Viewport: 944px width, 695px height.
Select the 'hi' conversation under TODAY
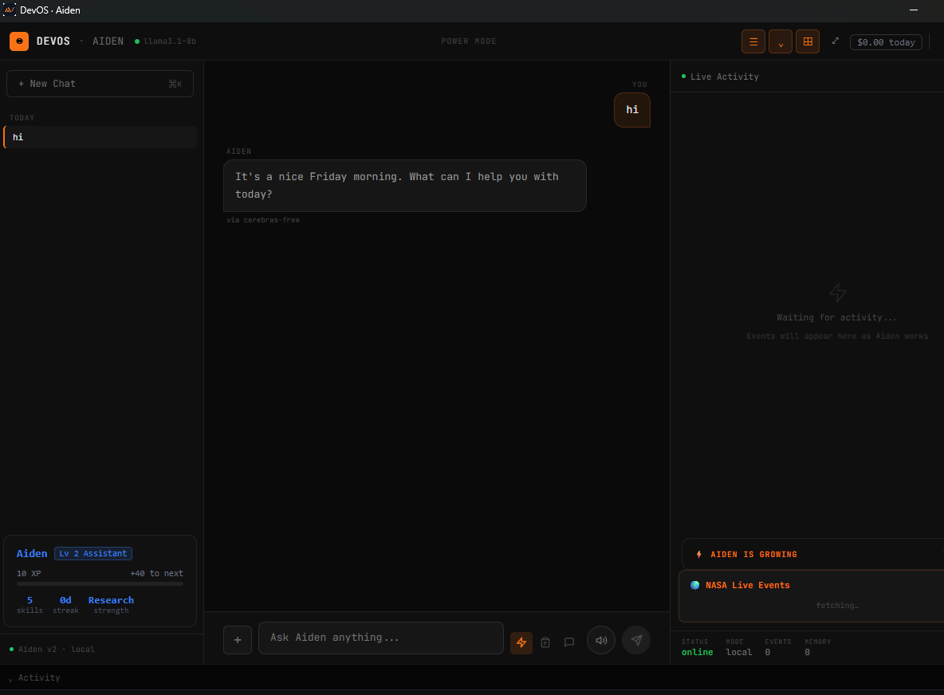point(99,136)
